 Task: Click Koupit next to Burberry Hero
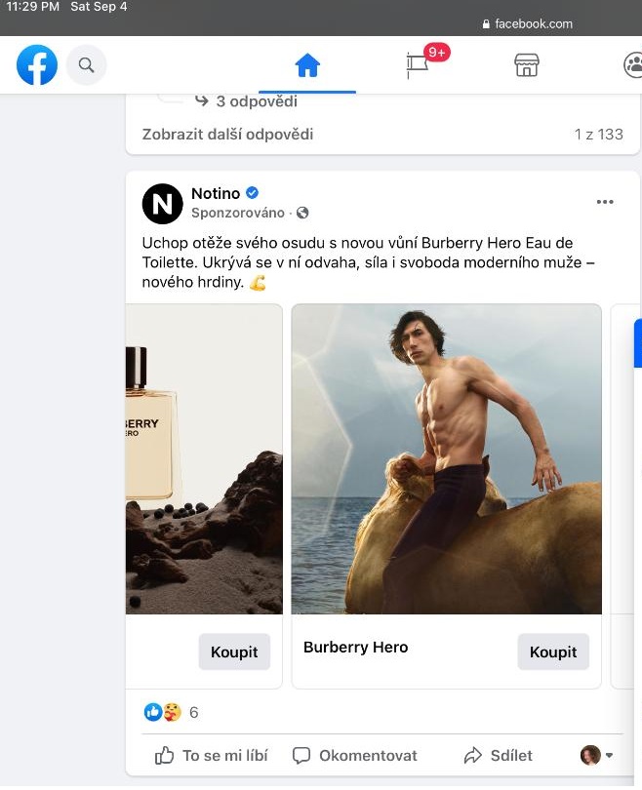pyautogui.click(x=553, y=652)
